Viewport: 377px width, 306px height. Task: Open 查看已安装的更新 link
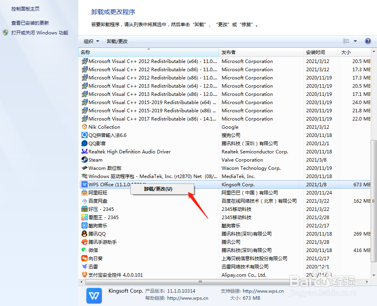point(30,23)
